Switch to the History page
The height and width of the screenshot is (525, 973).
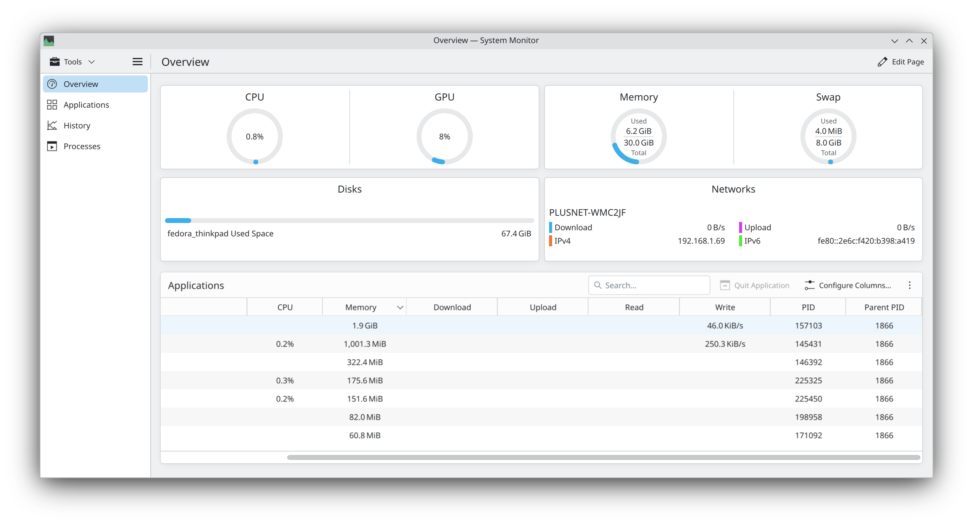77,125
